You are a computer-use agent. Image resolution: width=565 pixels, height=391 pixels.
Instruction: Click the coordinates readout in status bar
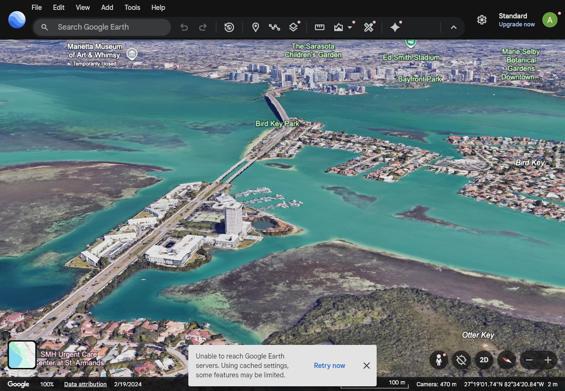click(x=504, y=384)
